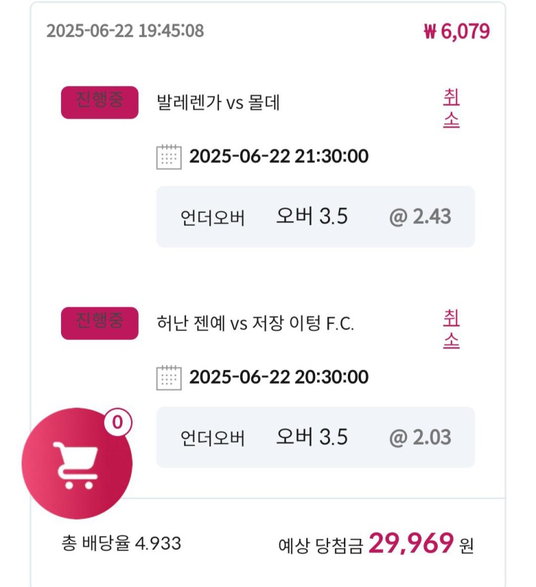Viewport: 536px width, 587px height.
Task: Click the 오버 3.5 @ 2.03 selection box
Action: tap(315, 438)
